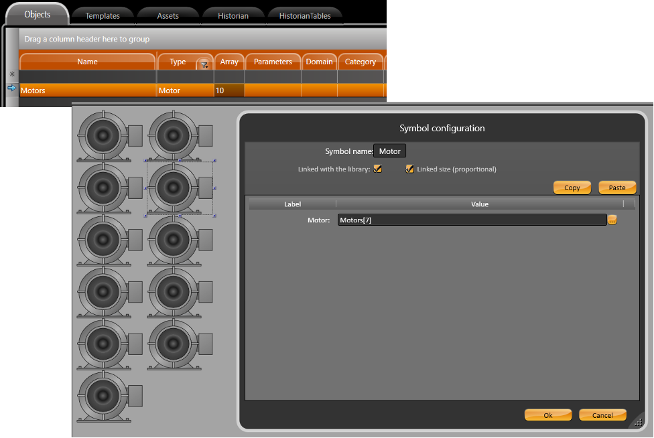Open the browse button beside Motors[7]
Image resolution: width=654 pixels, height=438 pixels.
[x=612, y=220]
